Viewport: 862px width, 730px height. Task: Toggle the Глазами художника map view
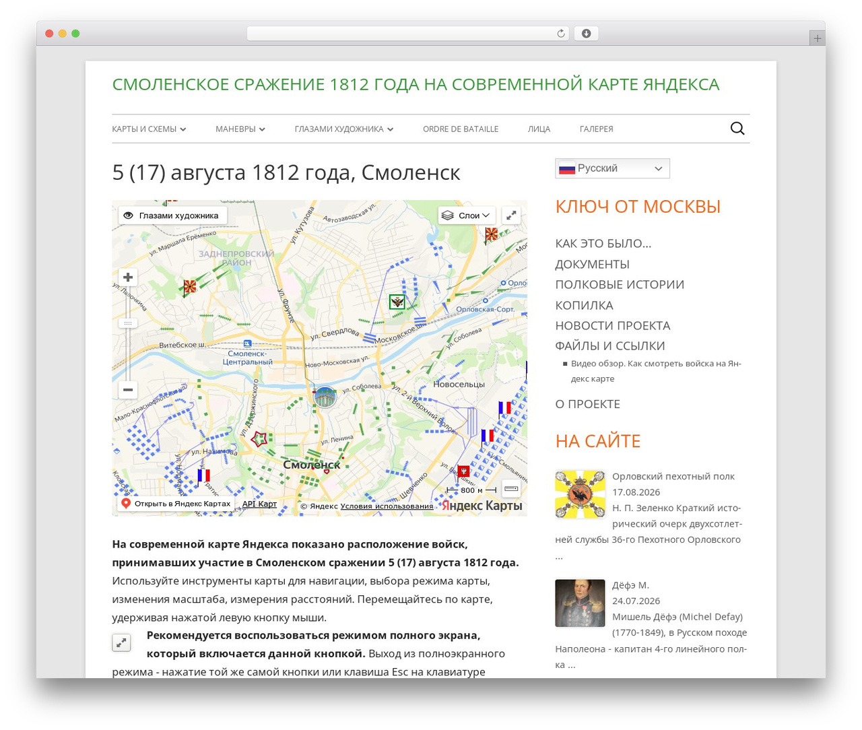172,215
